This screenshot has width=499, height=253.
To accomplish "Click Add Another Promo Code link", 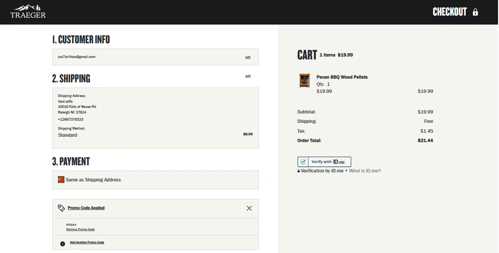I will (87, 242).
